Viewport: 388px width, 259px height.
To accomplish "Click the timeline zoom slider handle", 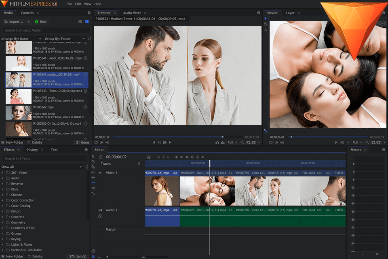I will click(107, 257).
